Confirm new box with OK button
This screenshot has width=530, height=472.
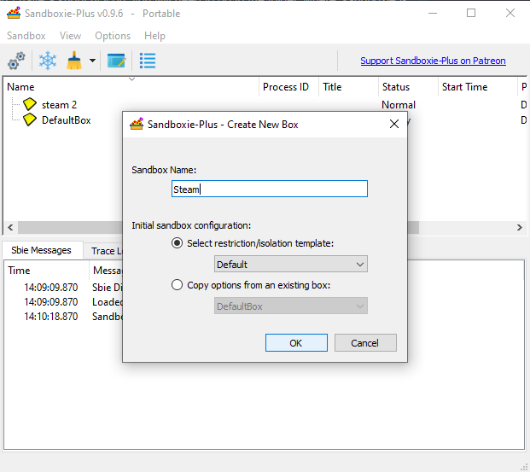click(x=296, y=343)
